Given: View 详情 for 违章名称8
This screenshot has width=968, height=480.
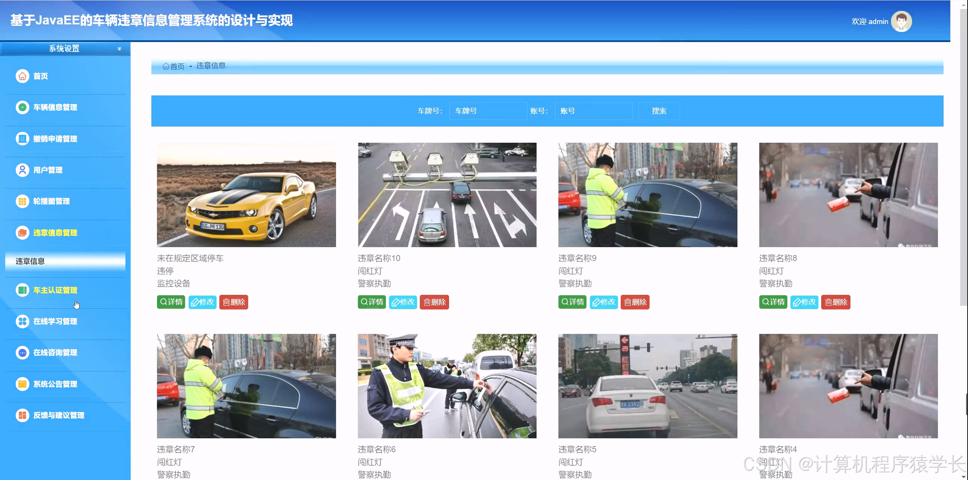Looking at the screenshot, I should click(x=773, y=302).
